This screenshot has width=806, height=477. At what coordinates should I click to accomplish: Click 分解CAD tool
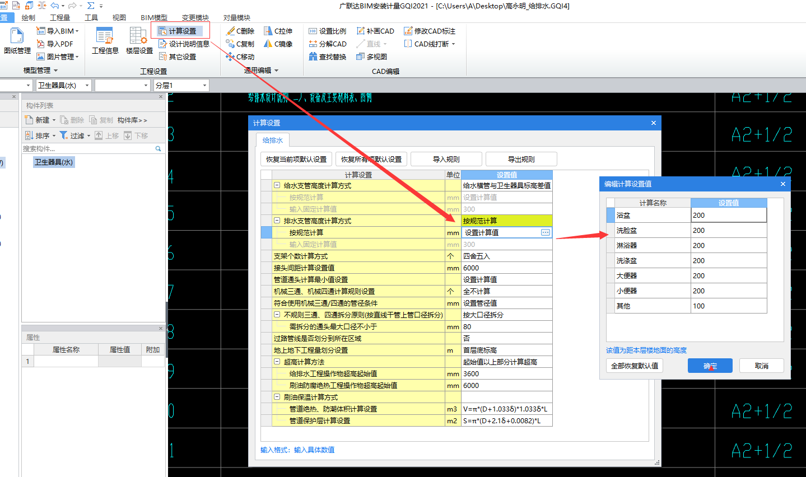(x=328, y=44)
